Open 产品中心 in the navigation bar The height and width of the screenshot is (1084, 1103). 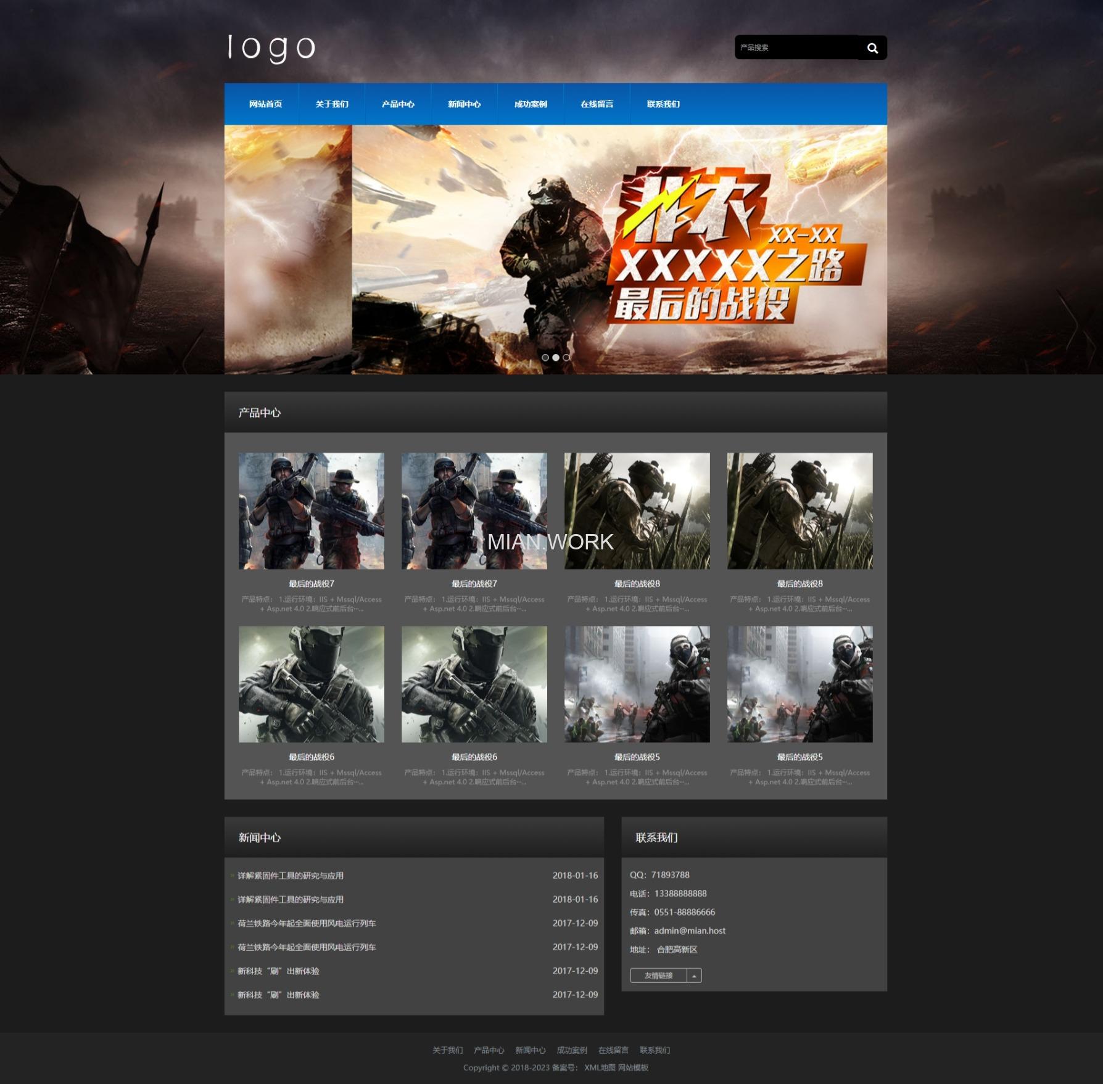(398, 104)
